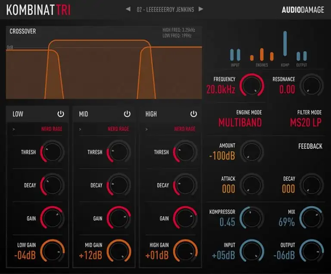Image resolution: width=331 pixels, height=274 pixels.
Task: Click the KOMBINAT TRI title logo
Action: (x=38, y=10)
